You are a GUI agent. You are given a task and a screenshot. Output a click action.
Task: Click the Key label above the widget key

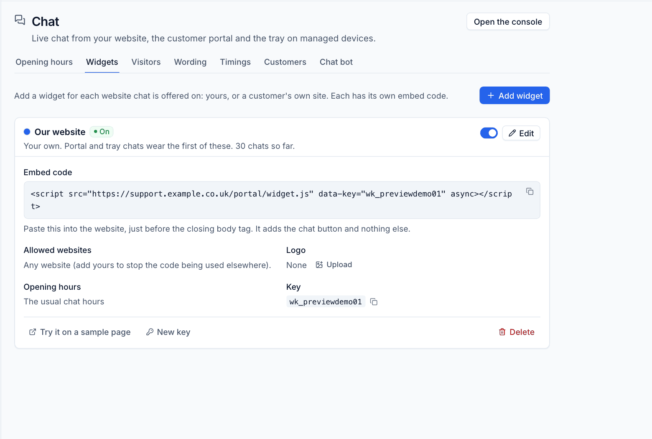click(x=293, y=287)
